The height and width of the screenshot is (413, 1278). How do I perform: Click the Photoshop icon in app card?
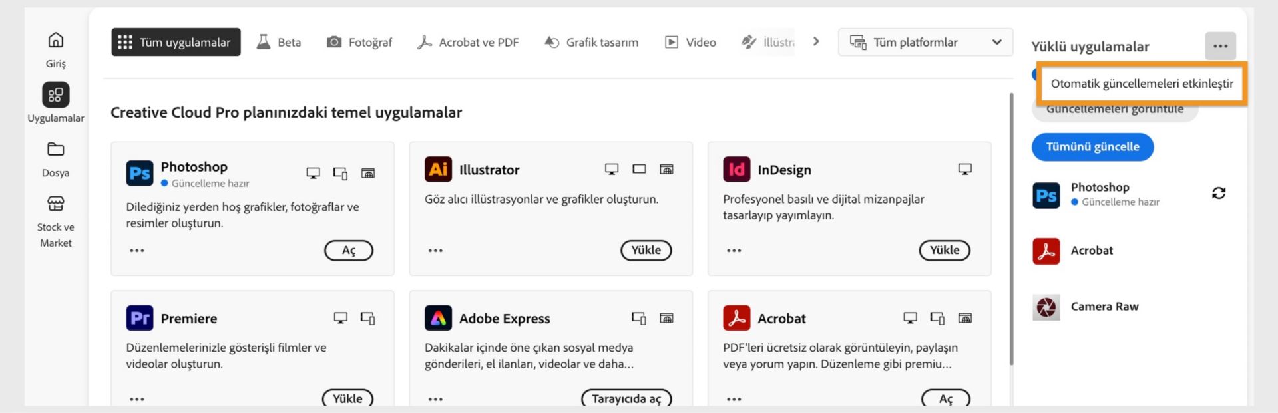(140, 174)
